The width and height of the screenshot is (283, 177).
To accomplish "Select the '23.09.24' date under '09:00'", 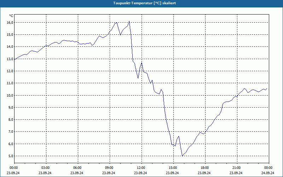I will (x=109, y=173).
